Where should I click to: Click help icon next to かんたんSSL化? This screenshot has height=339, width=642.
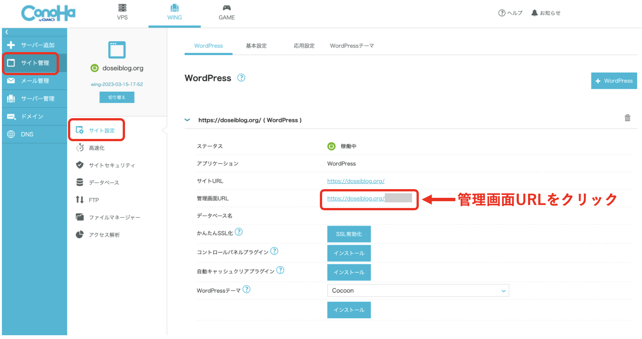tap(239, 232)
